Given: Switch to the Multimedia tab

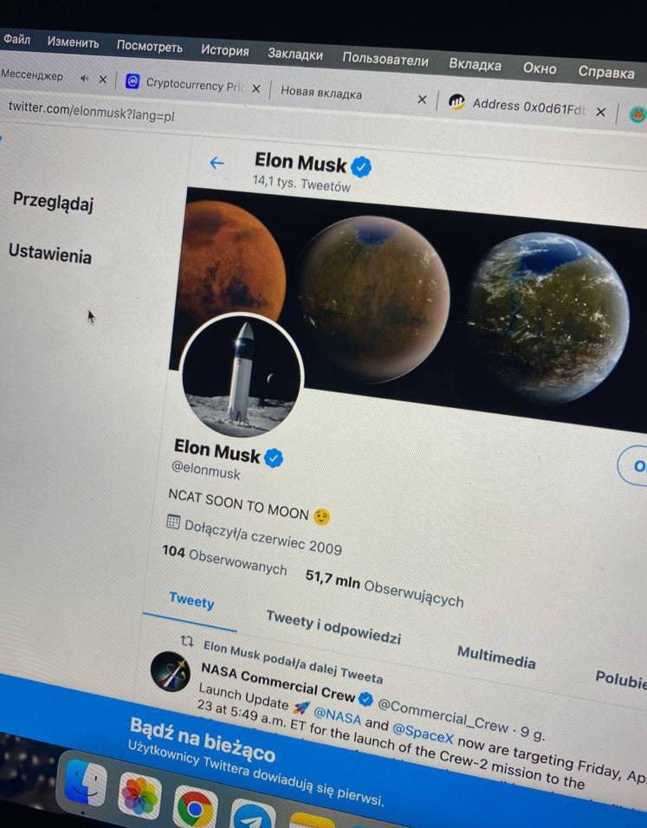Looking at the screenshot, I should tap(496, 657).
